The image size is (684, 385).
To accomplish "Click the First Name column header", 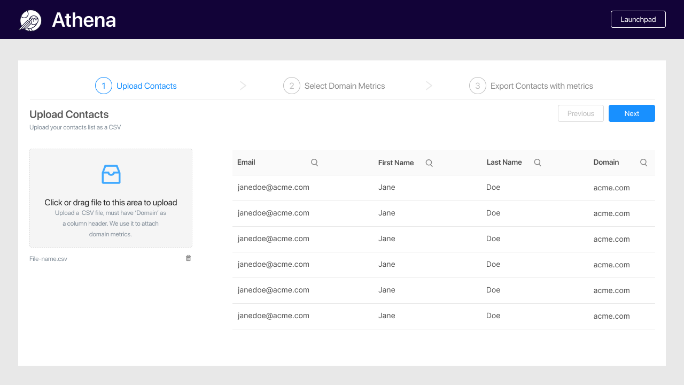I will click(x=396, y=163).
